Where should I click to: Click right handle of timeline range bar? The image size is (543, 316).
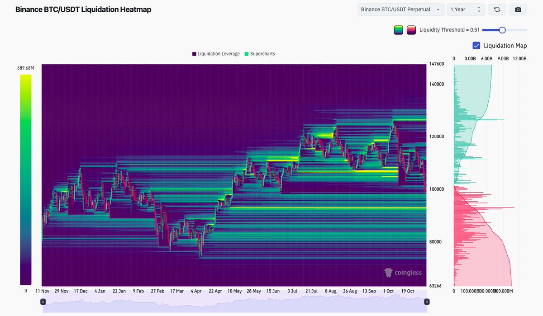[426, 302]
